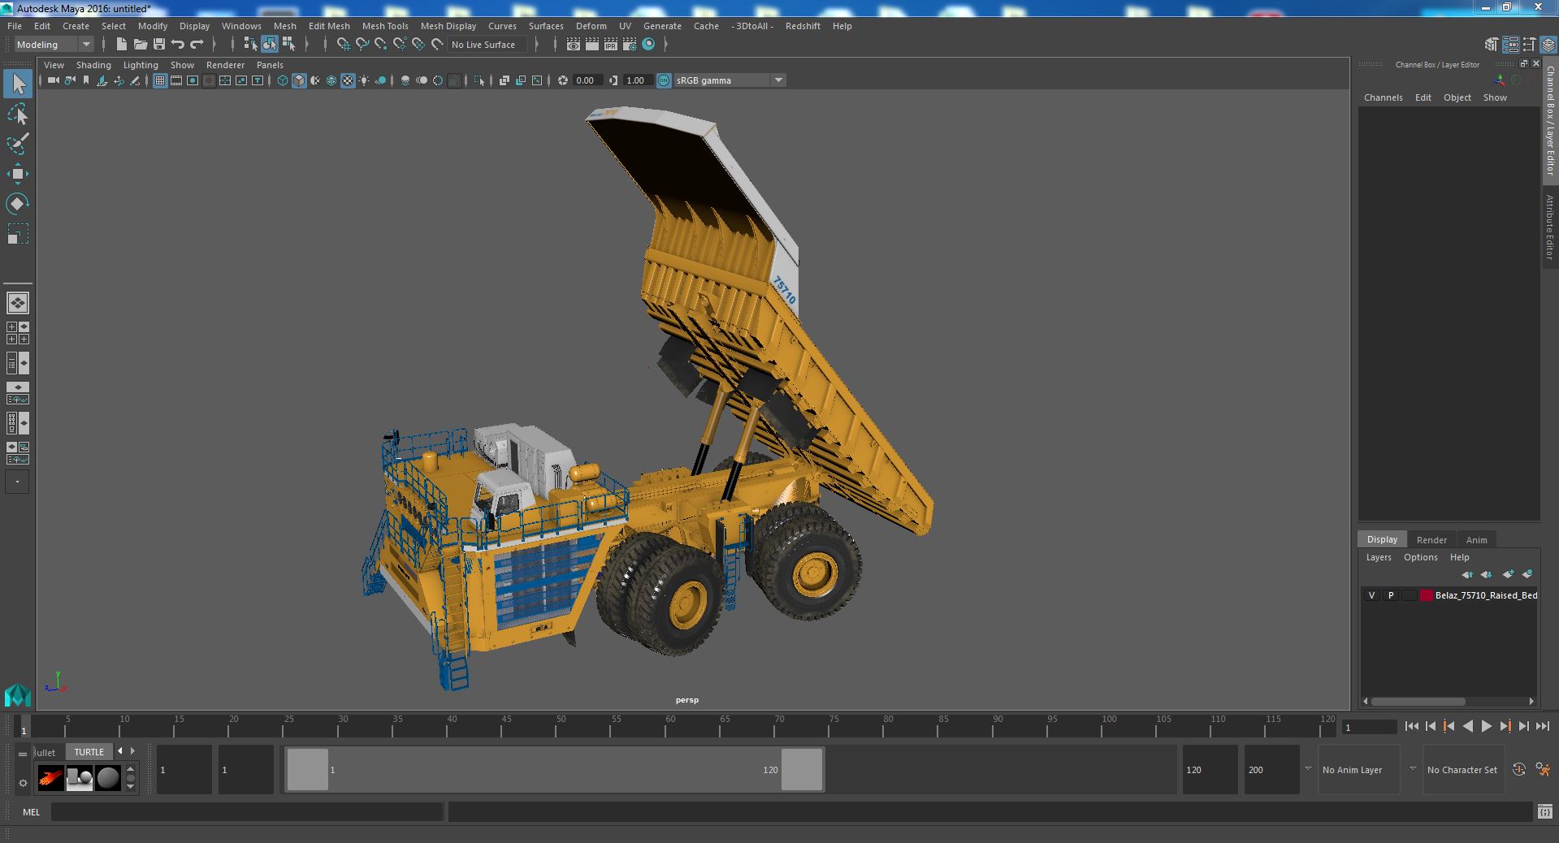Open the viewport Shading menu
This screenshot has height=843, width=1559.
tap(93, 65)
